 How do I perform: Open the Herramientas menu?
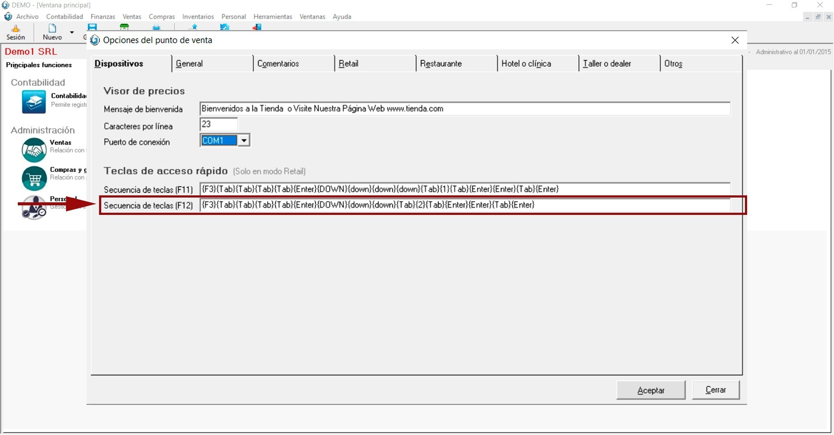273,16
